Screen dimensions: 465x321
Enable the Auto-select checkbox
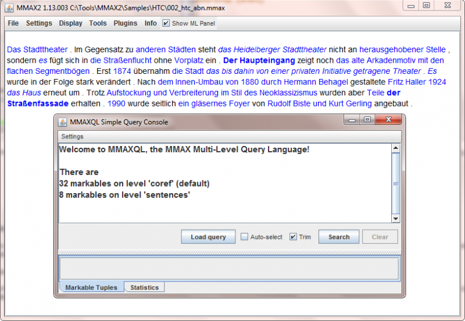point(245,237)
